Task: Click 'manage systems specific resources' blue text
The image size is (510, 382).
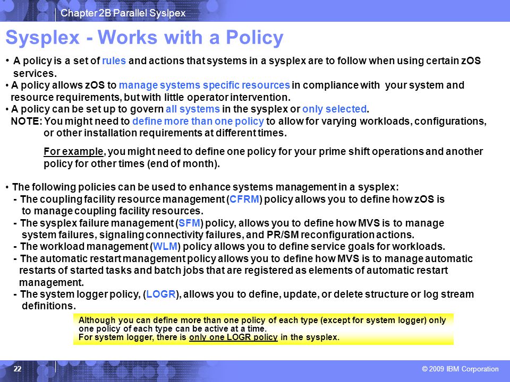Action: (204, 85)
